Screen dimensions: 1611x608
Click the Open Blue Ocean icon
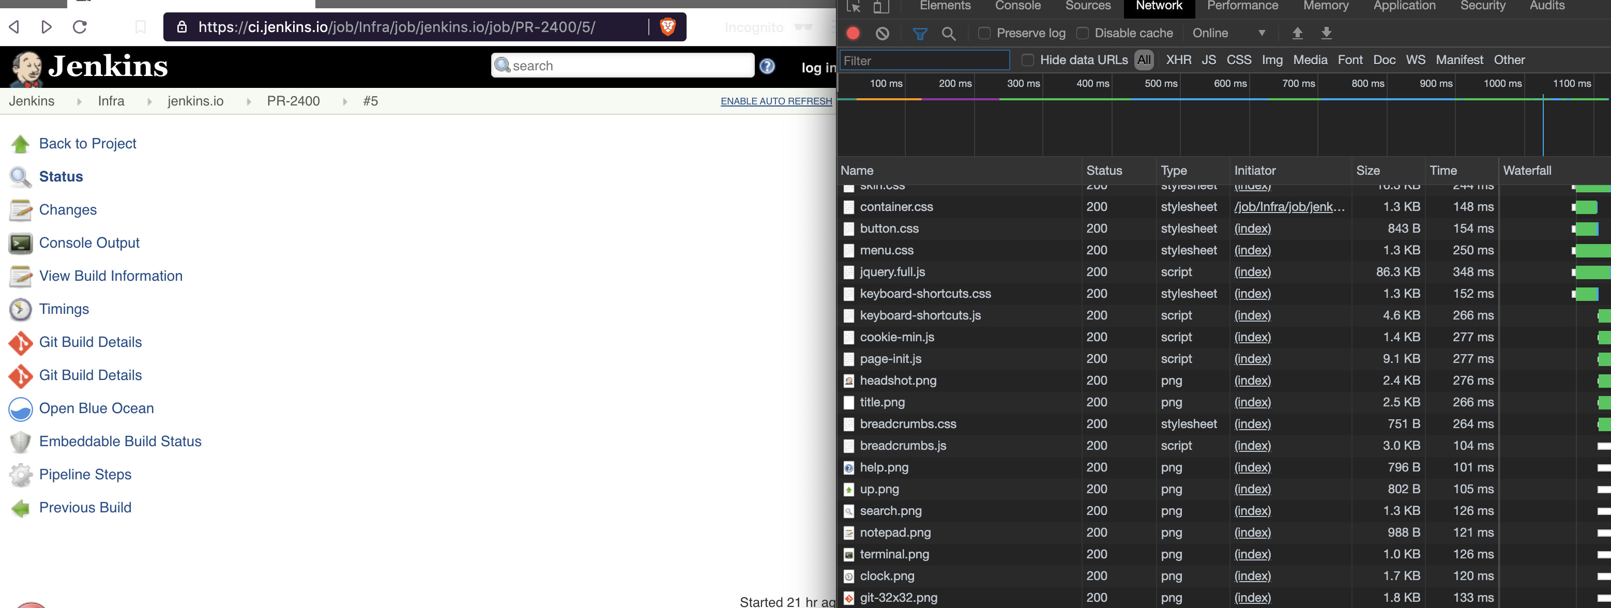pyautogui.click(x=20, y=408)
